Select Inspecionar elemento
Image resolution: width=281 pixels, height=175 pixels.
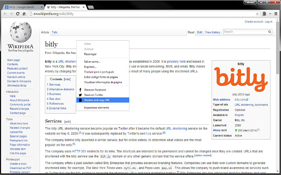(103, 108)
